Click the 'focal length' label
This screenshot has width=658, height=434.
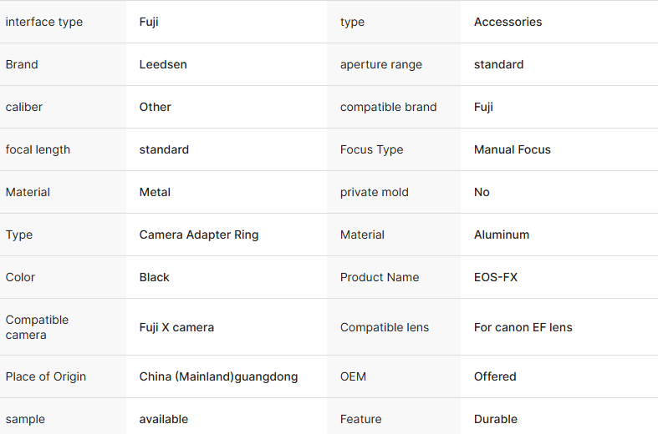38,149
